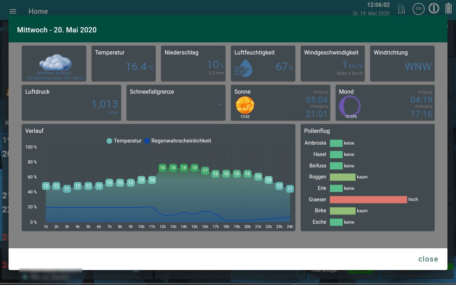The image size is (456, 285).
Task: Click the 1 km/h wind speed value
Action: coord(352,65)
